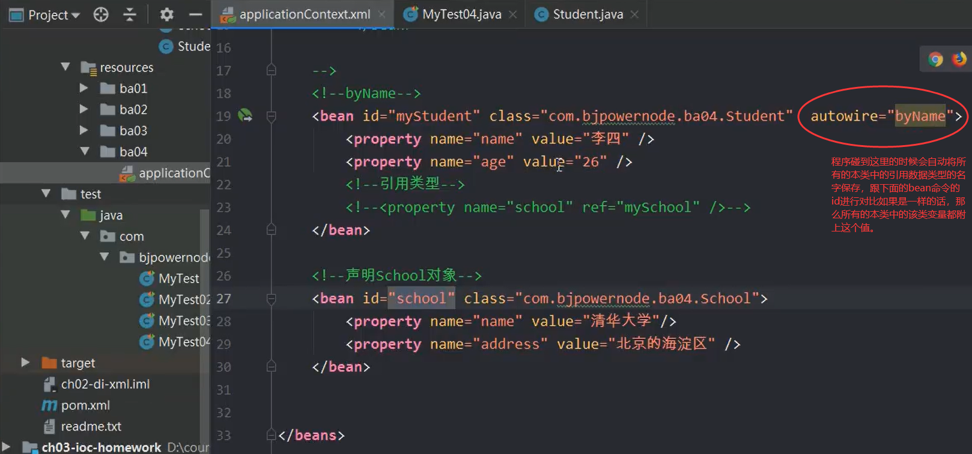
Task: Click the locate/scroll from source target icon
Action: [101, 14]
